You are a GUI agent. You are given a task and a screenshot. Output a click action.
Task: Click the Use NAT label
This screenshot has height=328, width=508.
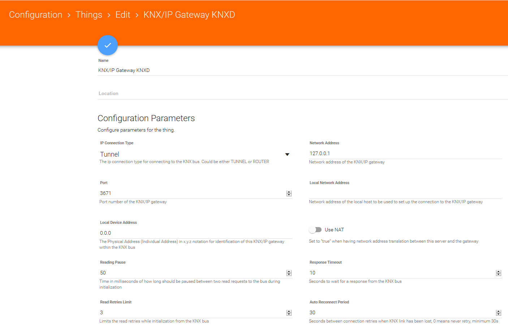pos(334,230)
